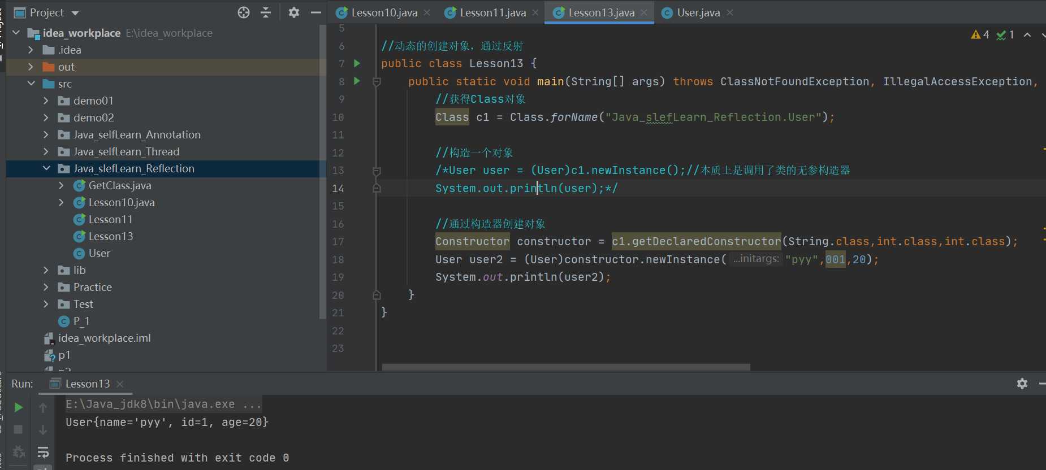Image resolution: width=1046 pixels, height=470 pixels.
Task: Click the initargs parameter hint
Action: (756, 259)
